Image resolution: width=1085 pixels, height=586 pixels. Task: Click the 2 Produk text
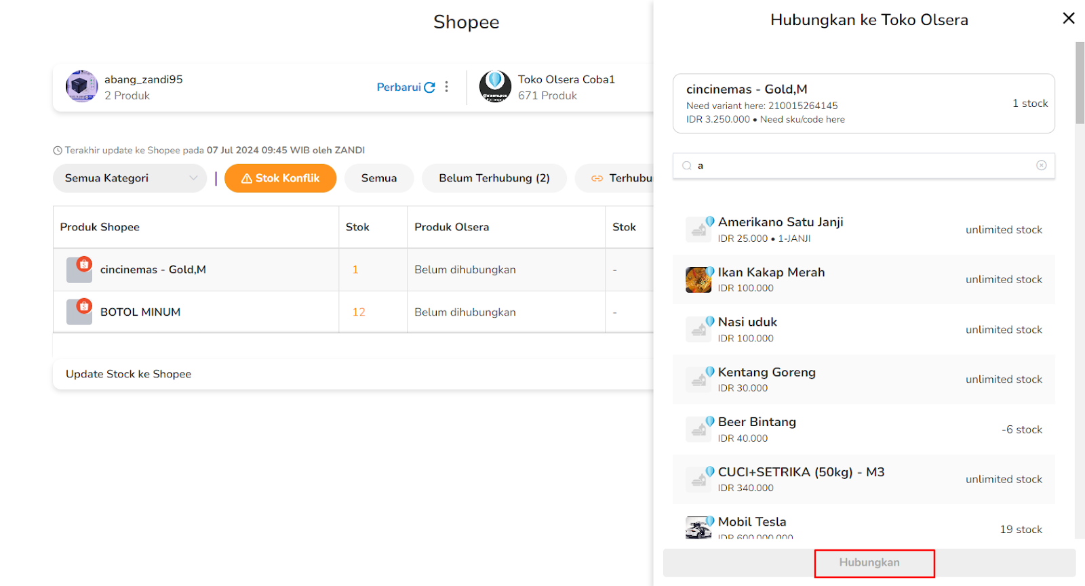pos(127,96)
